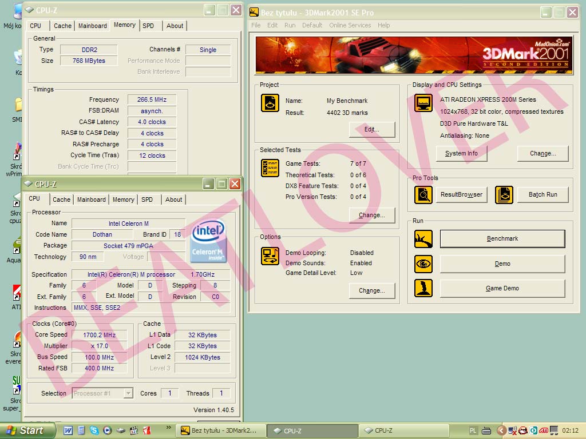Click the taskbar clock showing 02:12
This screenshot has height=439, width=586.
click(570, 431)
